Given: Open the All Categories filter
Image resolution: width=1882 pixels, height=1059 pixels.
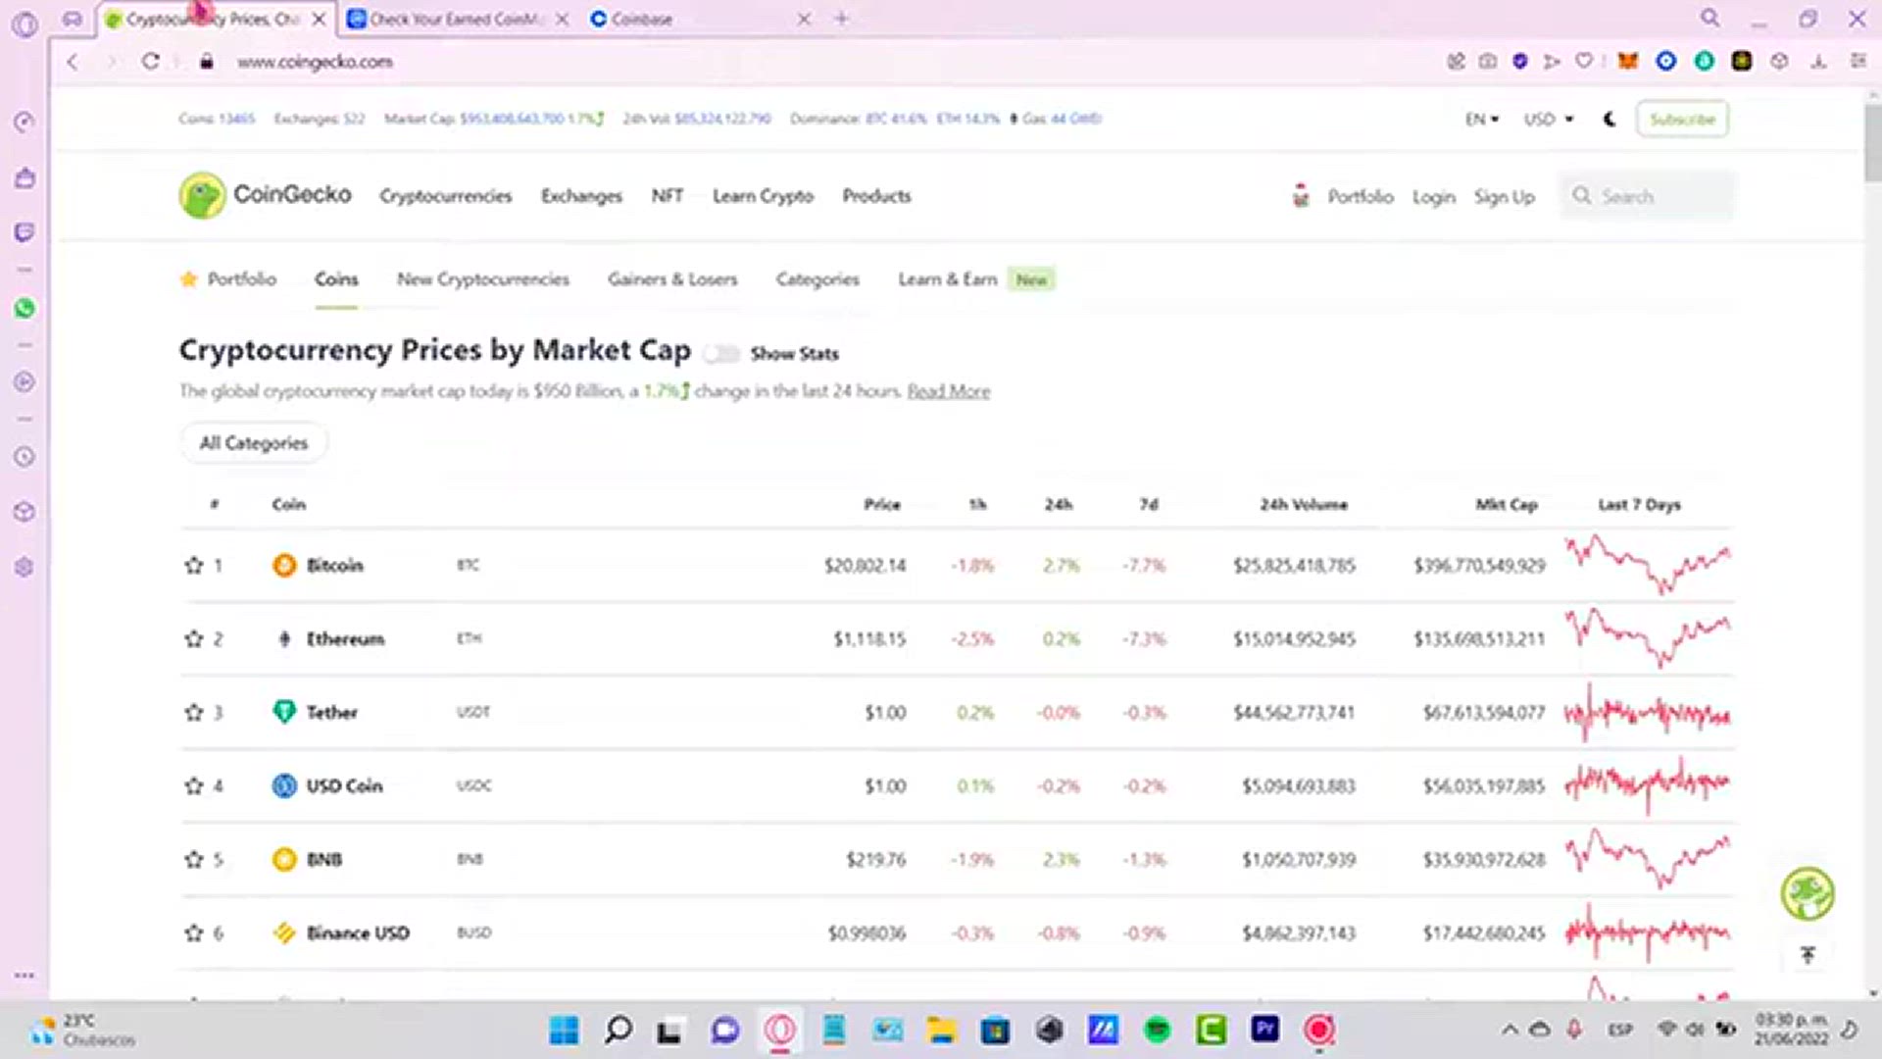Looking at the screenshot, I should 254,442.
